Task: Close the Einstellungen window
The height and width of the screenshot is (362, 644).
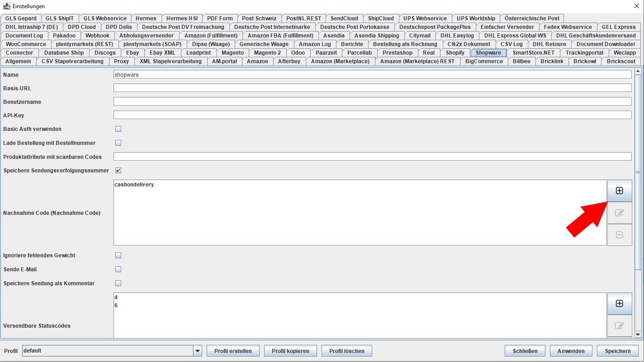Action: pos(637,6)
